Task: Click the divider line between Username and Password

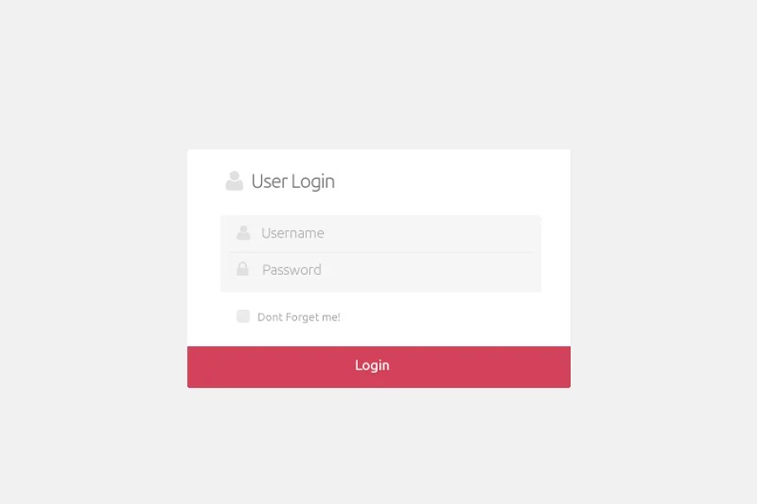Action: (x=380, y=252)
